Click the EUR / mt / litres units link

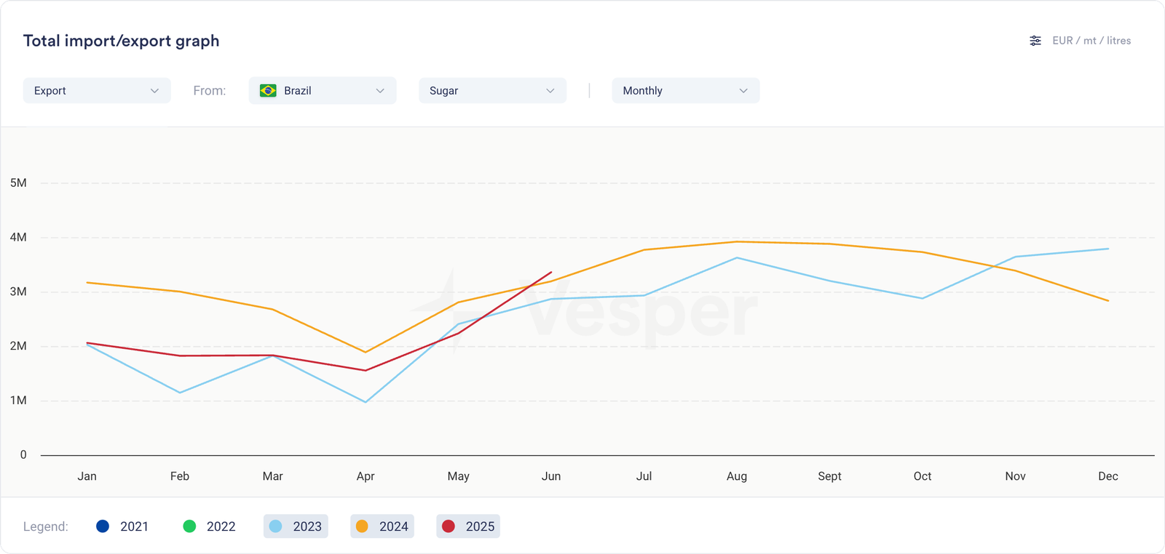(1091, 41)
